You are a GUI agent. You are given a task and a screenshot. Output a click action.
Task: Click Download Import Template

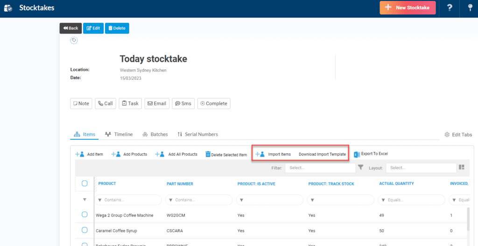(322, 154)
